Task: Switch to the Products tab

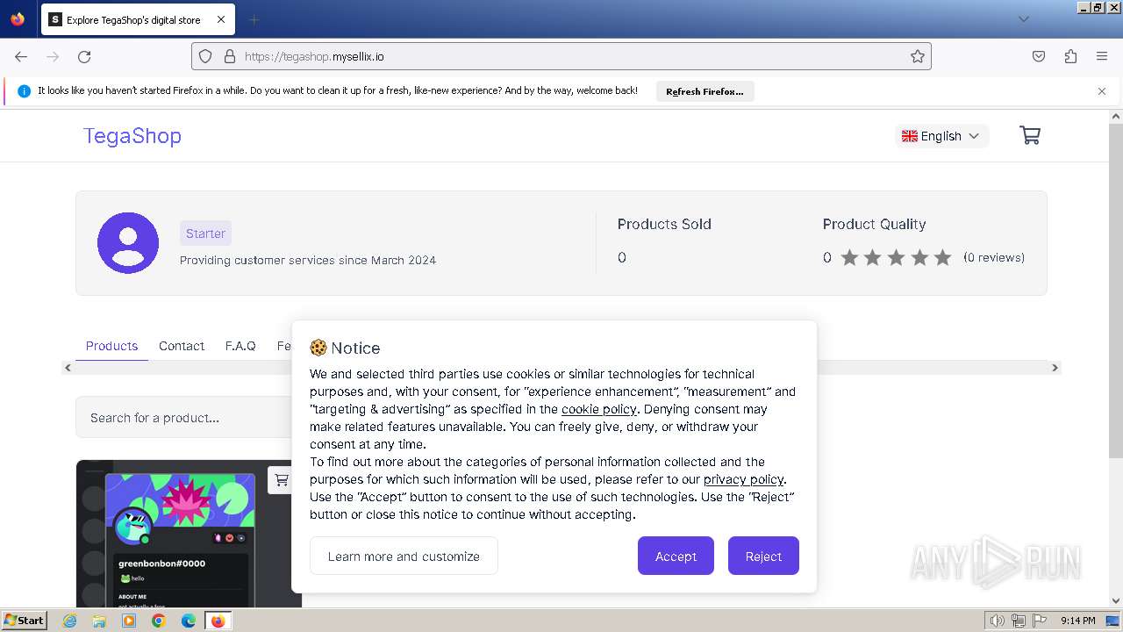Action: [111, 346]
